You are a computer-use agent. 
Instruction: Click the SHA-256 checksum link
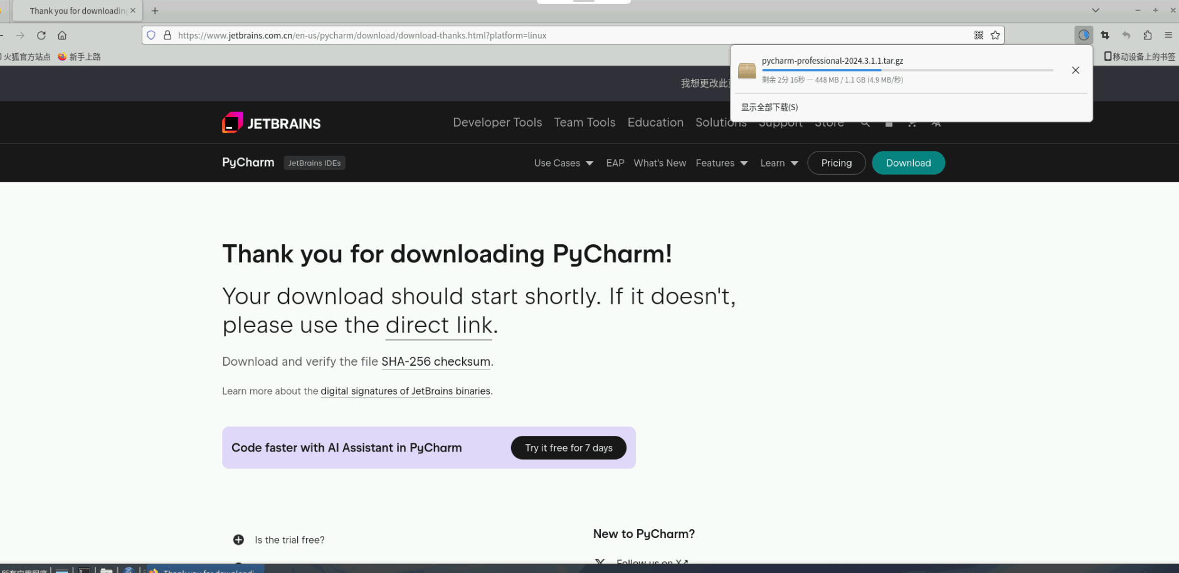[436, 361]
